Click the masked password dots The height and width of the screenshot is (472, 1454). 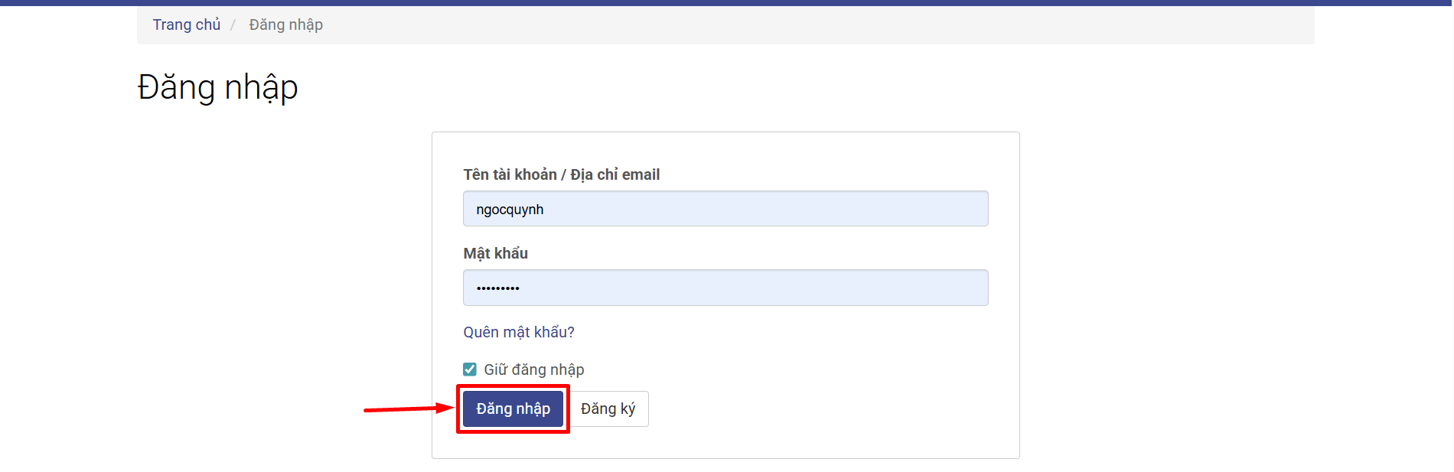(x=497, y=288)
